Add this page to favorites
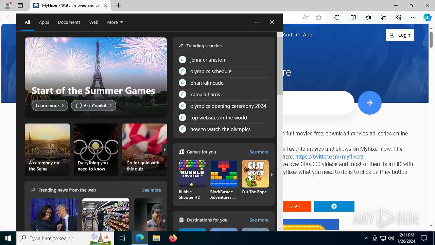The width and height of the screenshot is (435, 245). (319, 17)
